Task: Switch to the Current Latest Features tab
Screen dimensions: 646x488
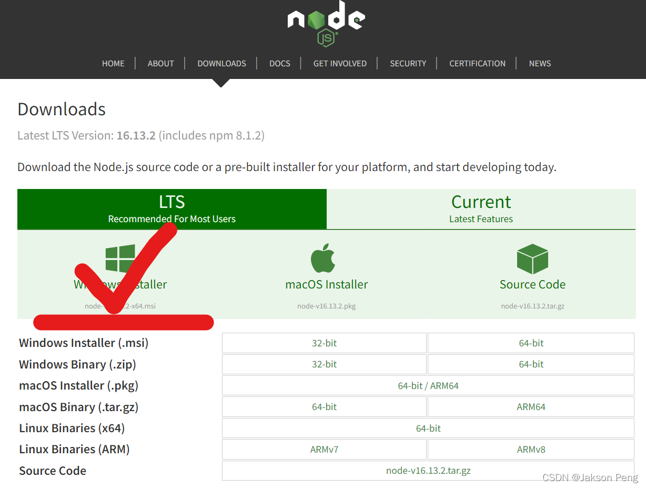Action: point(481,209)
